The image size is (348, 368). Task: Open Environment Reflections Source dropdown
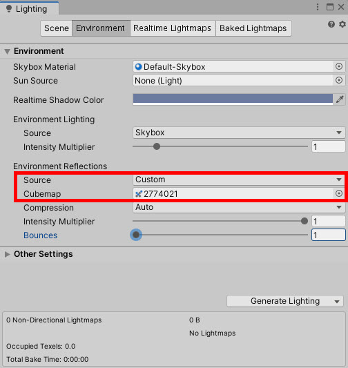click(239, 180)
